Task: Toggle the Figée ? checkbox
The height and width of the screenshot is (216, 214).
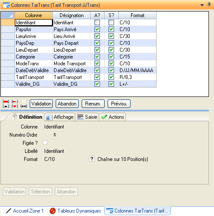Action: pyautogui.click(x=45, y=143)
